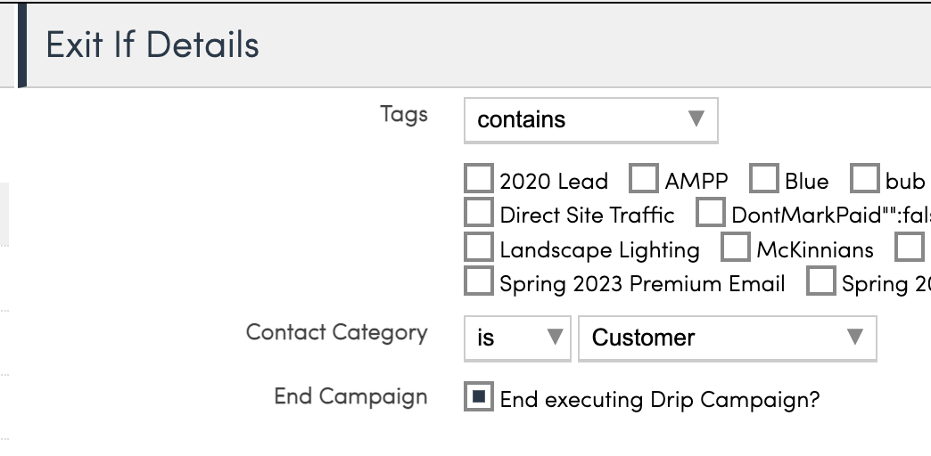Click the End Campaign field label
The width and height of the screenshot is (931, 456).
click(x=350, y=396)
